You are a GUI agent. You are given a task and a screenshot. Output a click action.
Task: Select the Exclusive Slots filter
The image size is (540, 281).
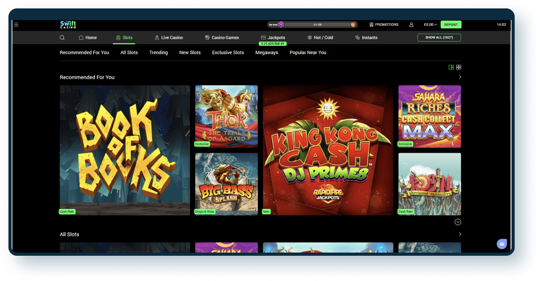[228, 53]
